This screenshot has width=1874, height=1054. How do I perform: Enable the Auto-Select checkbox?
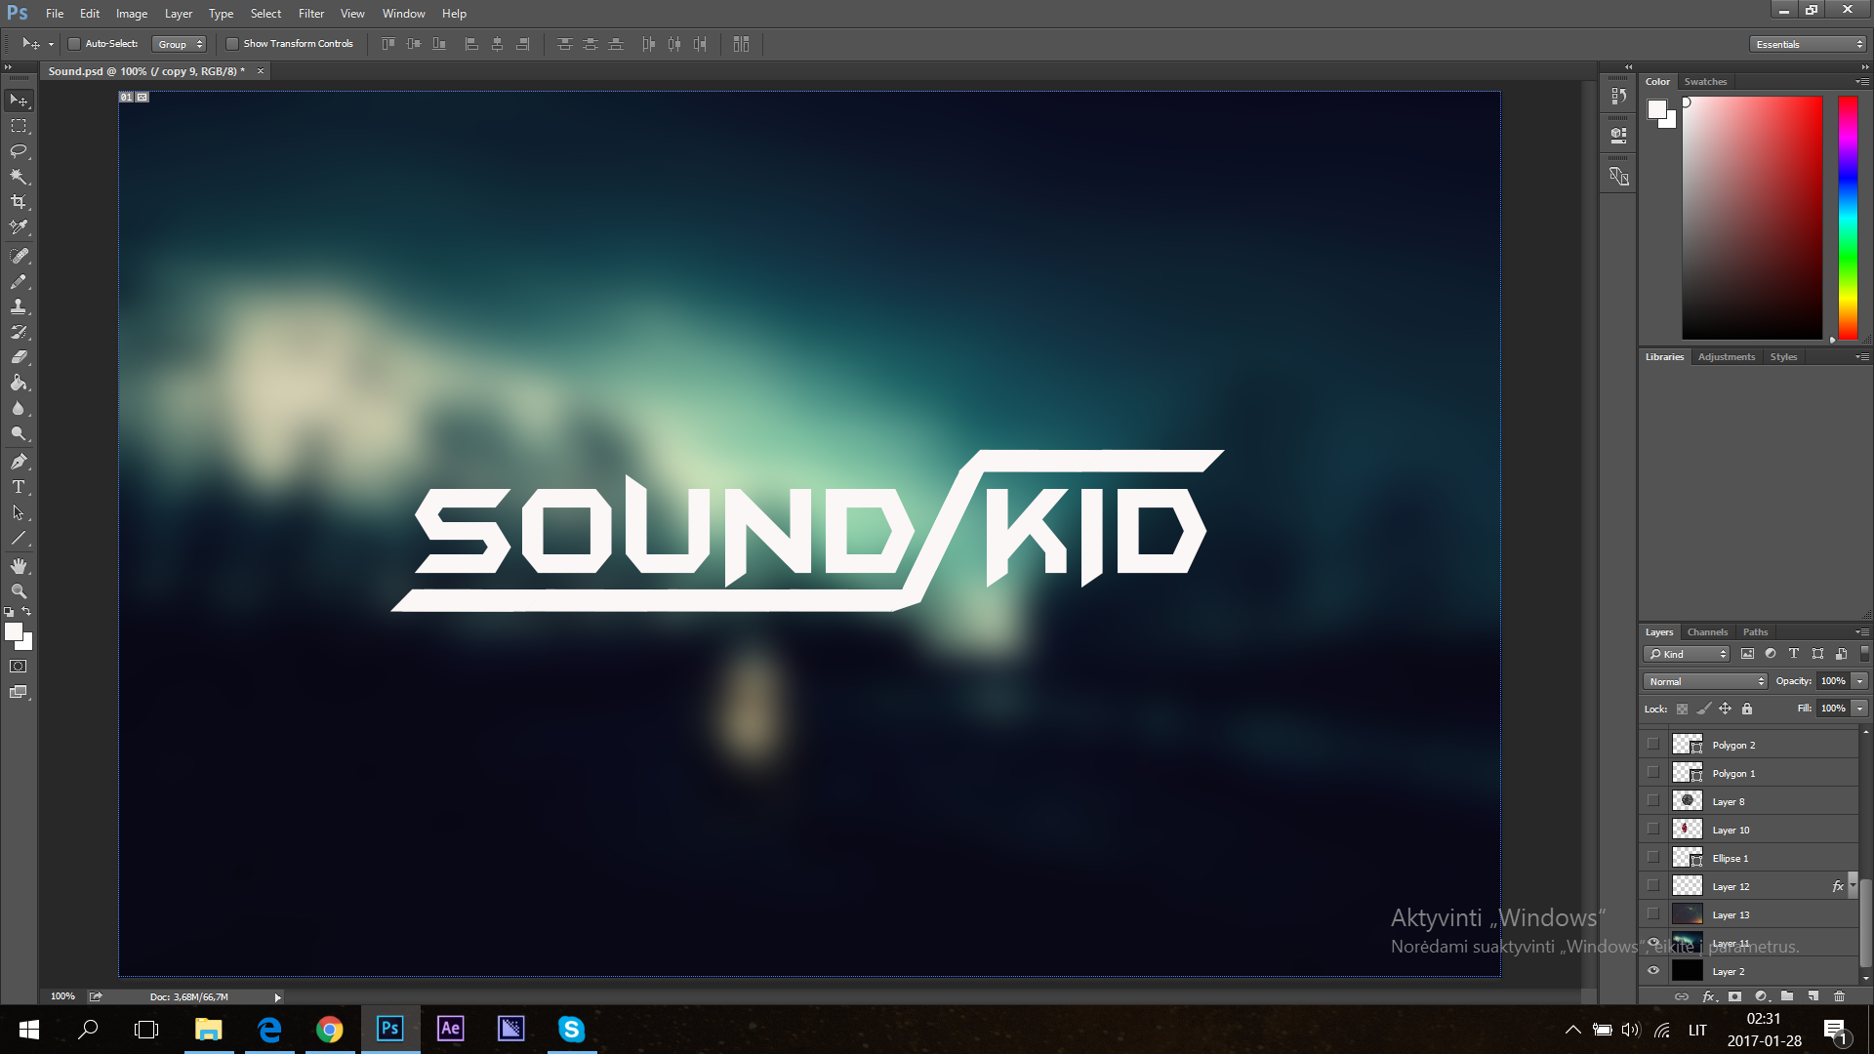point(74,44)
